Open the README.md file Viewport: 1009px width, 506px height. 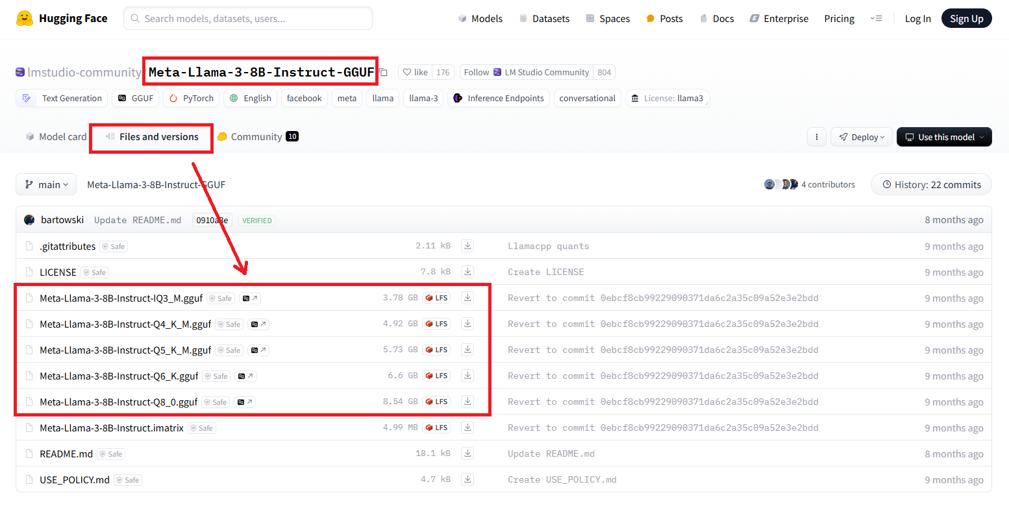66,453
